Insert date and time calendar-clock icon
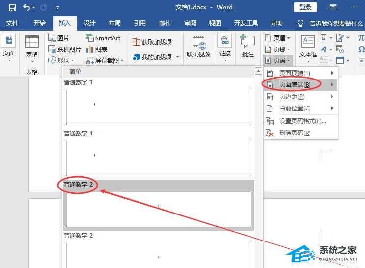365x268 pixels. pos(339,49)
